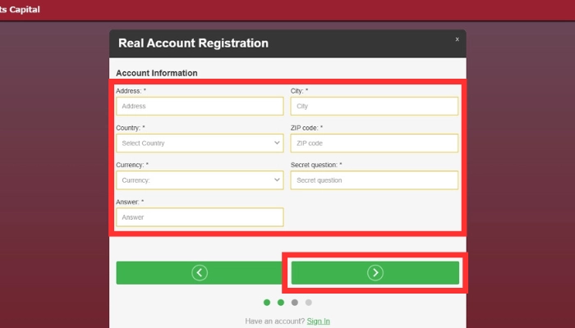Go back to the previous registration step

point(200,273)
